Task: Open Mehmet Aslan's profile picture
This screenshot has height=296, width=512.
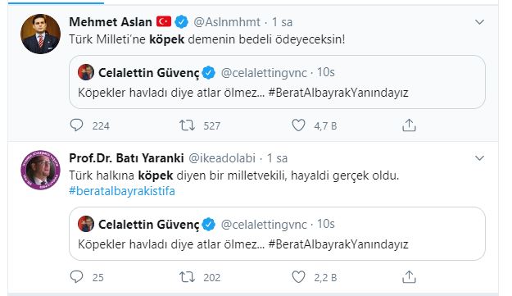Action: coord(40,34)
